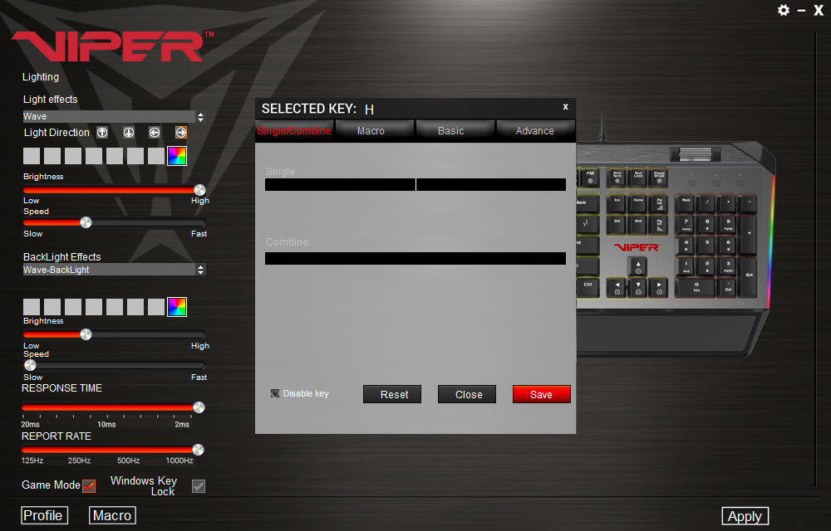The height and width of the screenshot is (531, 831).
Task: Pick the rainbow color swatch under BackLight Effects
Action: [177, 307]
